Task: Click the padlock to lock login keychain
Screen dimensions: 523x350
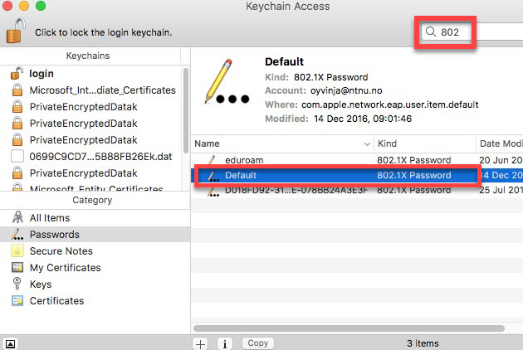Action: tap(16, 31)
